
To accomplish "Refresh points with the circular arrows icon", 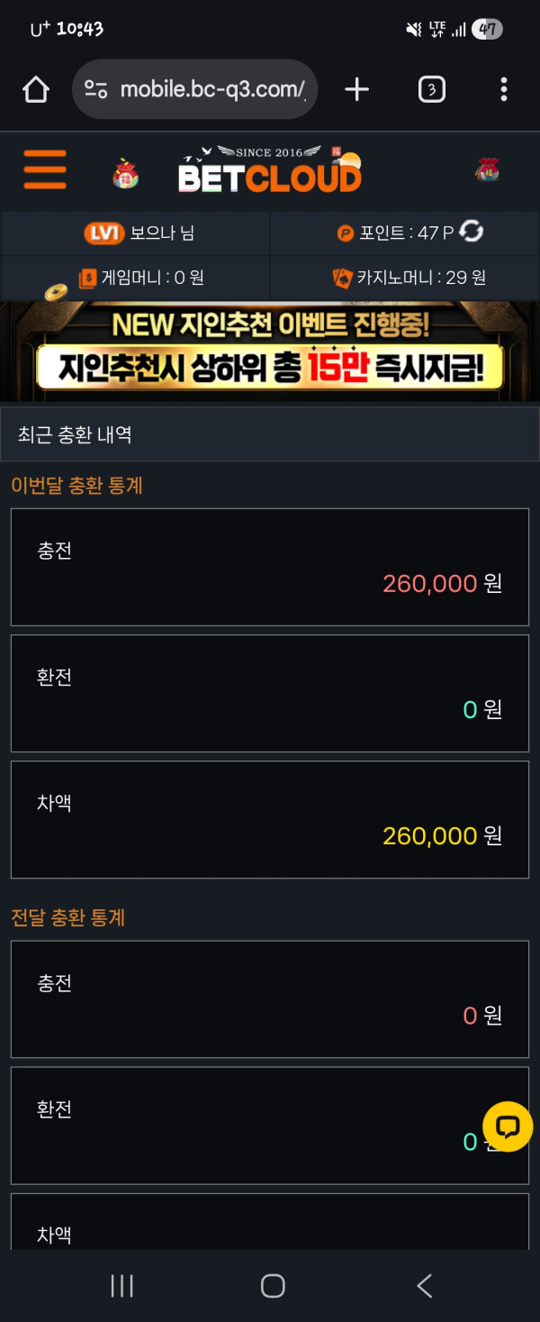I will tap(472, 232).
